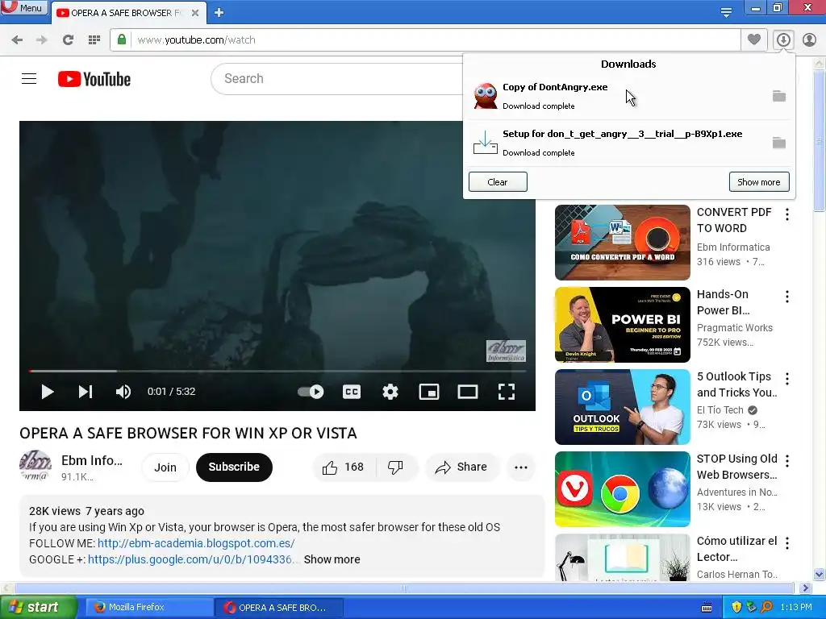The image size is (826, 619).
Task: Open the tab menu icon in title bar
Action: click(726, 13)
